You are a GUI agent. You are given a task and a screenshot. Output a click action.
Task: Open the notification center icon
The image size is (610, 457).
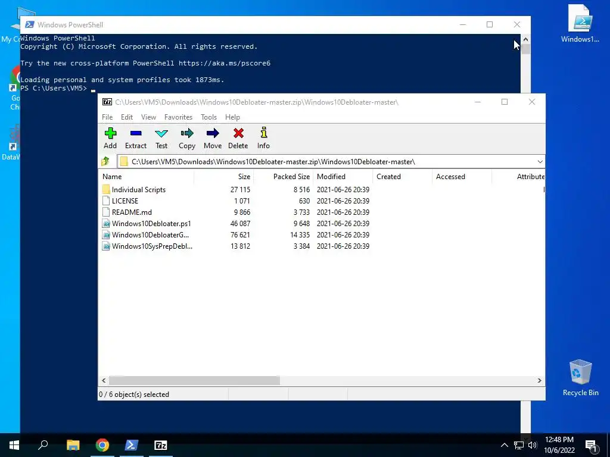click(x=591, y=445)
